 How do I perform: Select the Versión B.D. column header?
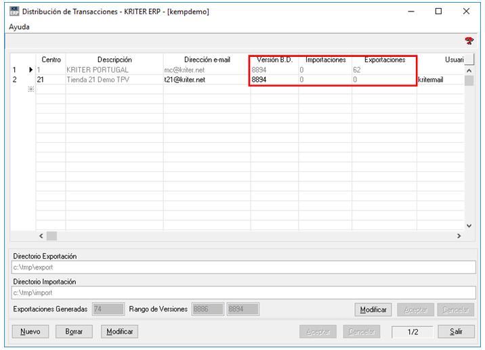(274, 60)
